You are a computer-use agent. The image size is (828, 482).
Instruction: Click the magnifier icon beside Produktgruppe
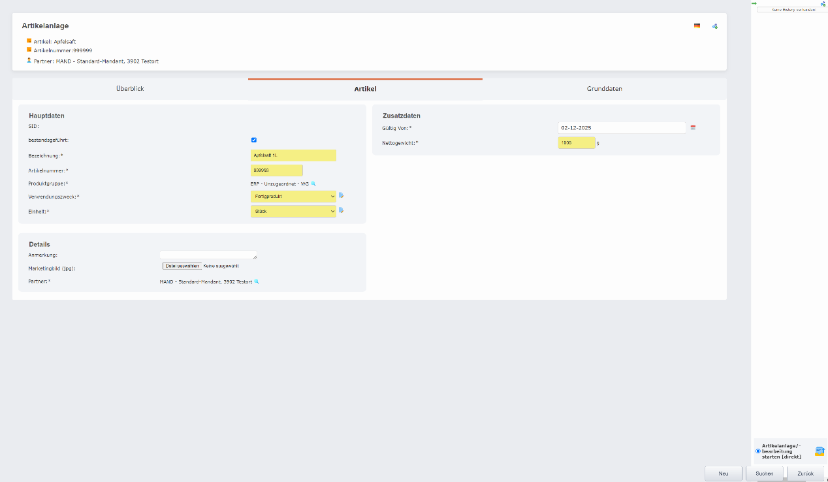click(313, 184)
